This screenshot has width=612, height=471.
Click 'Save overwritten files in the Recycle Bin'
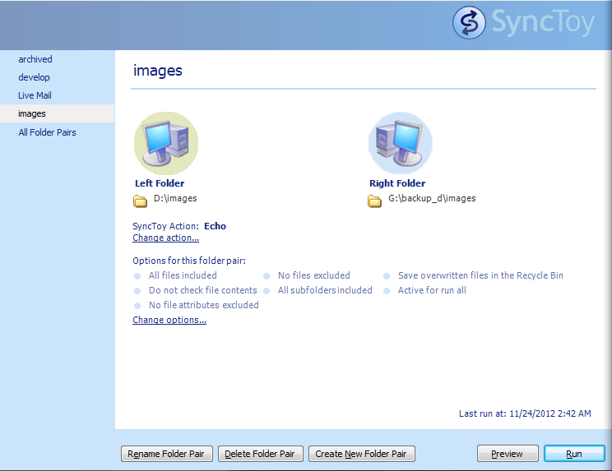pos(480,275)
